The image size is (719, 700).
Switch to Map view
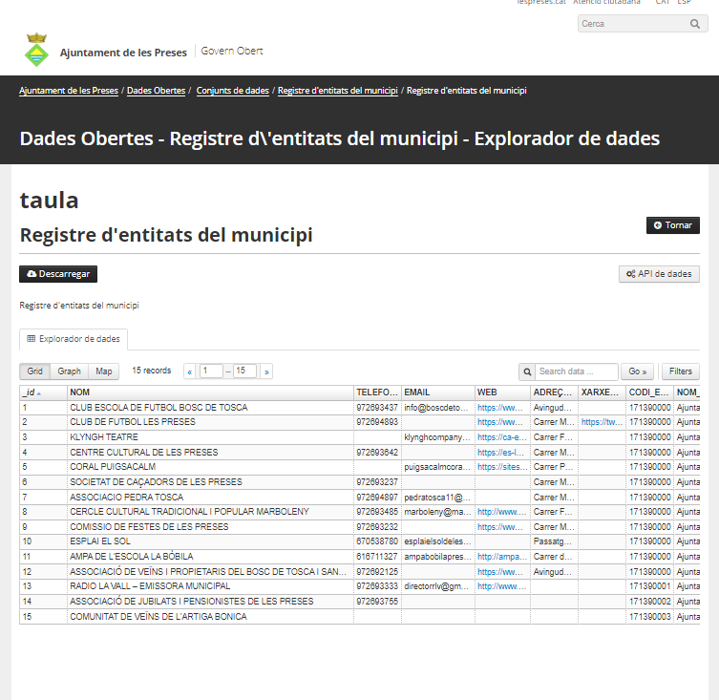(x=103, y=371)
